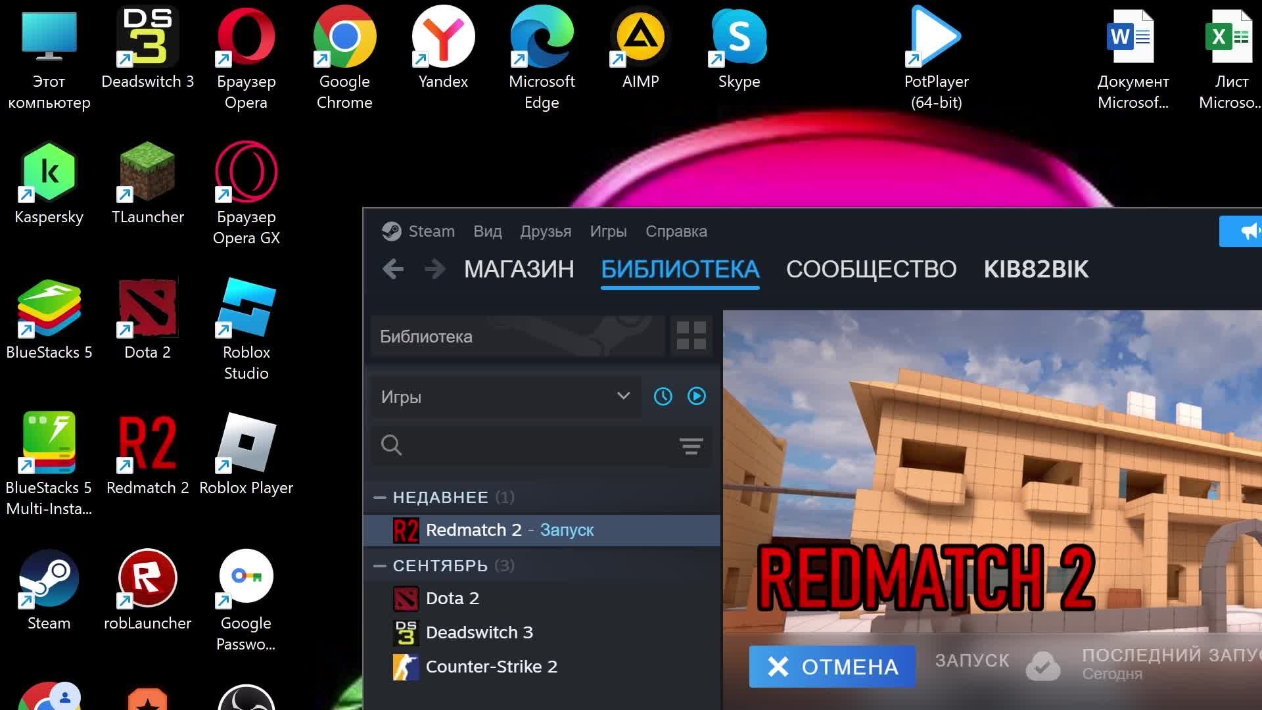Open the Игры category dropdown
This screenshot has width=1262, height=710.
coord(506,396)
